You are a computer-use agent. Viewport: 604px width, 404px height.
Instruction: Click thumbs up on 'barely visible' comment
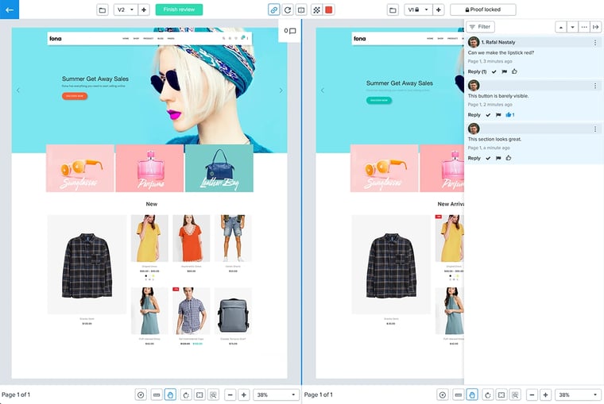(510, 115)
